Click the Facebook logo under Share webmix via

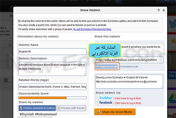(x=106, y=102)
